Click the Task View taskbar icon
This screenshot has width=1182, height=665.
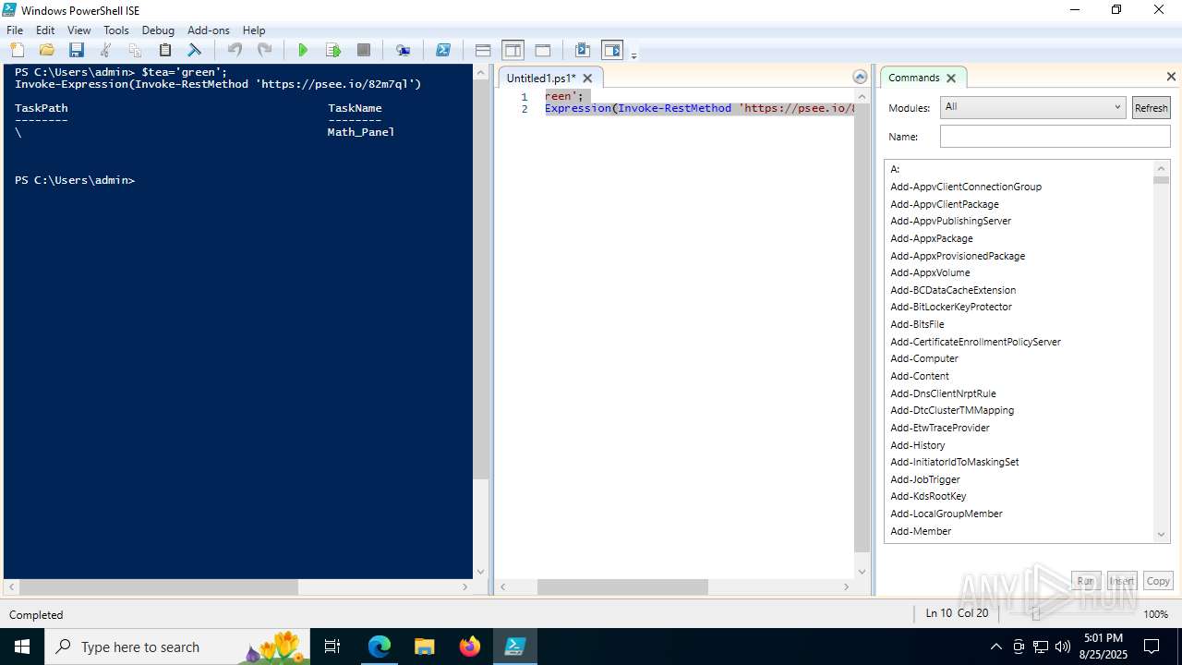(x=333, y=647)
